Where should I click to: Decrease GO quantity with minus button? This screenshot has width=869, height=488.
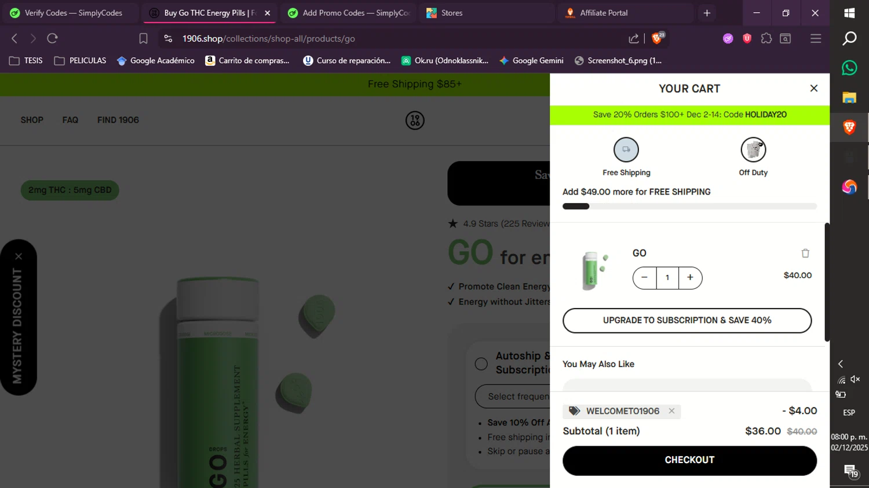pyautogui.click(x=644, y=278)
